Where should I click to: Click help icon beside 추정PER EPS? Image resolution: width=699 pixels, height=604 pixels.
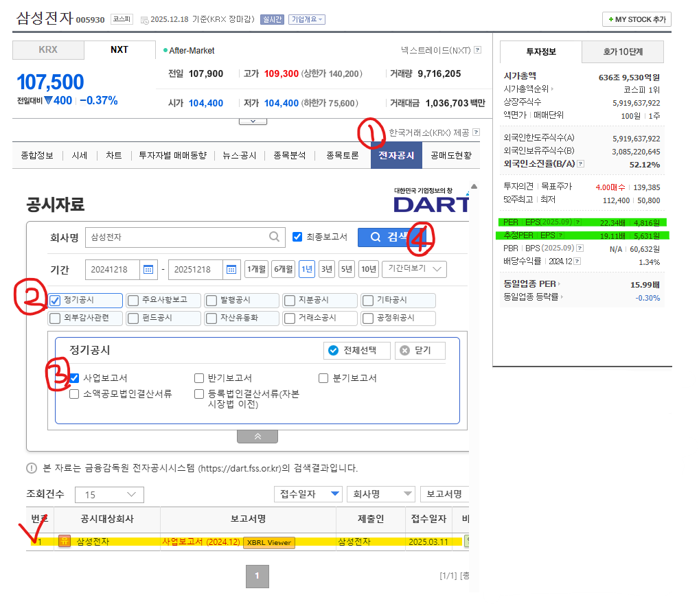[x=561, y=235]
